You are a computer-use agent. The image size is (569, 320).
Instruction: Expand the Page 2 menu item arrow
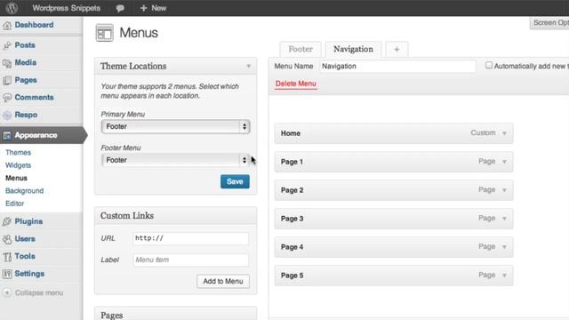(504, 190)
